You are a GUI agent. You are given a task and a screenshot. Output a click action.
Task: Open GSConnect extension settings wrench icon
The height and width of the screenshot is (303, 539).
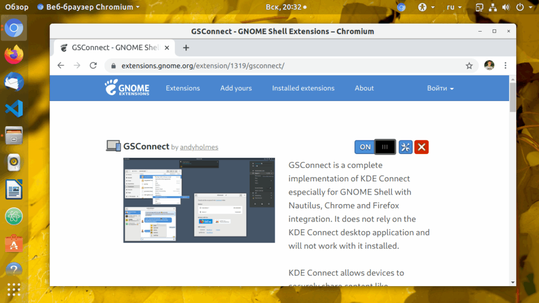[x=405, y=147]
